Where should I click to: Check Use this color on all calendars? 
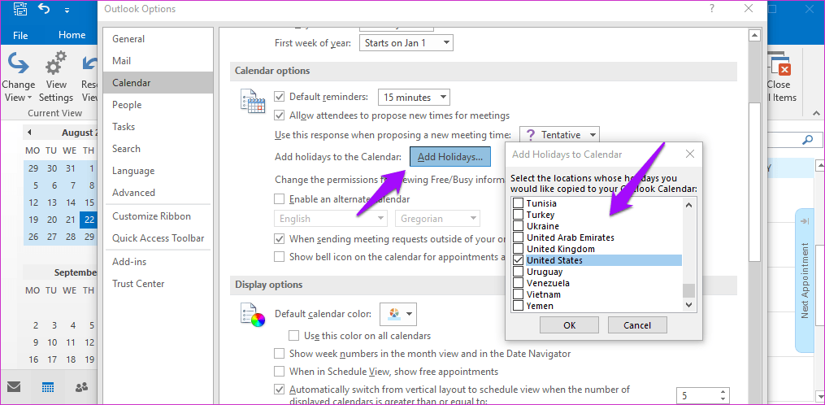click(x=294, y=336)
